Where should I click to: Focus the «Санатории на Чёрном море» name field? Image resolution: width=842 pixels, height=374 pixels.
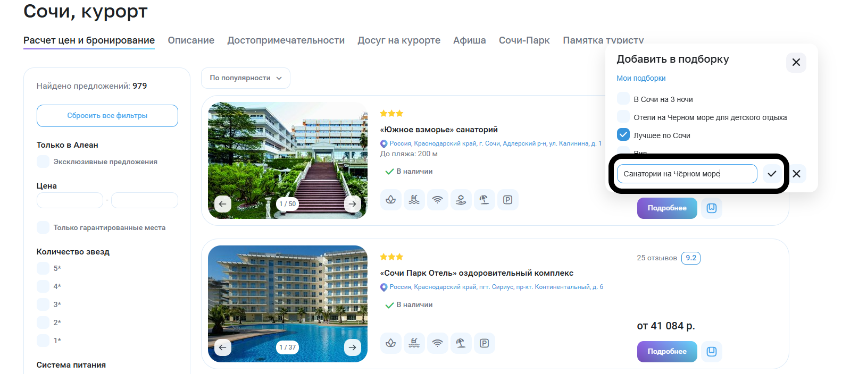[687, 174]
